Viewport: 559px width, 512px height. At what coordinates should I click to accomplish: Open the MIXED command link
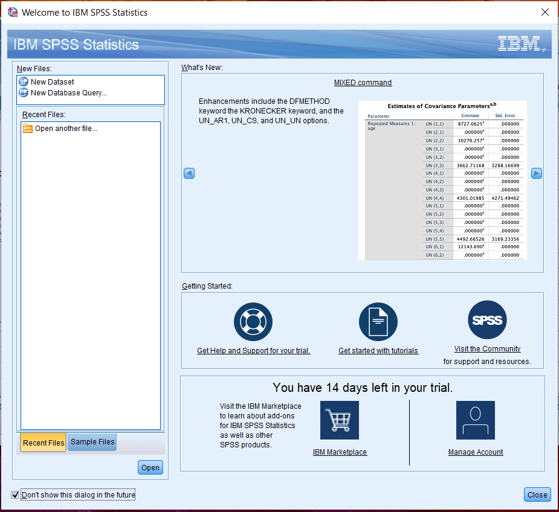pos(363,82)
